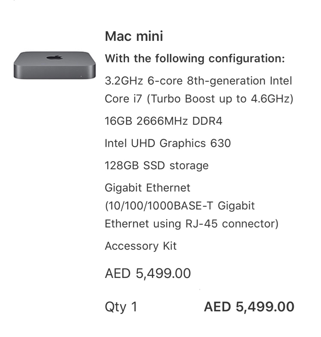Click the 10/100/1000BASE-T Gigabit text
The image size is (321, 337).
click(180, 206)
